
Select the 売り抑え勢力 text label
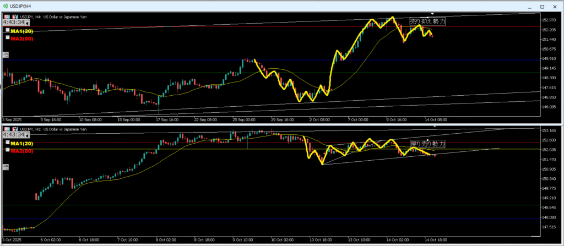click(427, 21)
